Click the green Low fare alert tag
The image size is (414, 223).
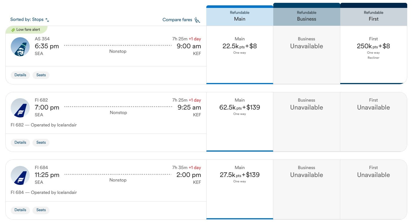tap(26, 30)
